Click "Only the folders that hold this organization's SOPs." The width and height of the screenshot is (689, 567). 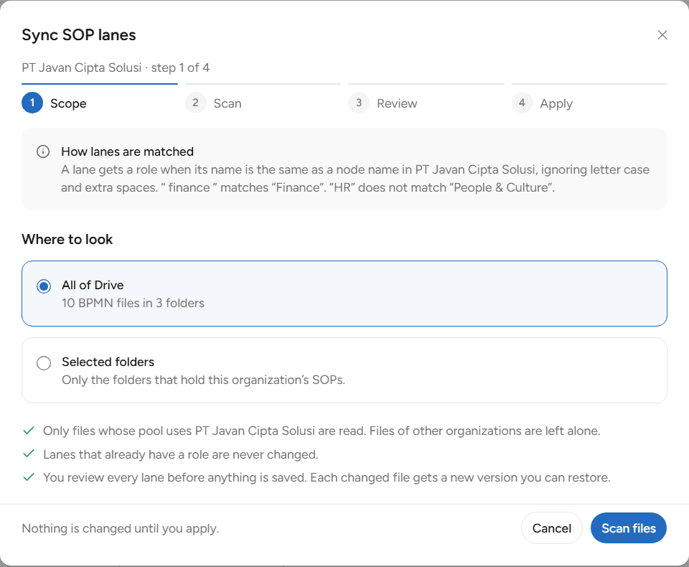coord(203,380)
